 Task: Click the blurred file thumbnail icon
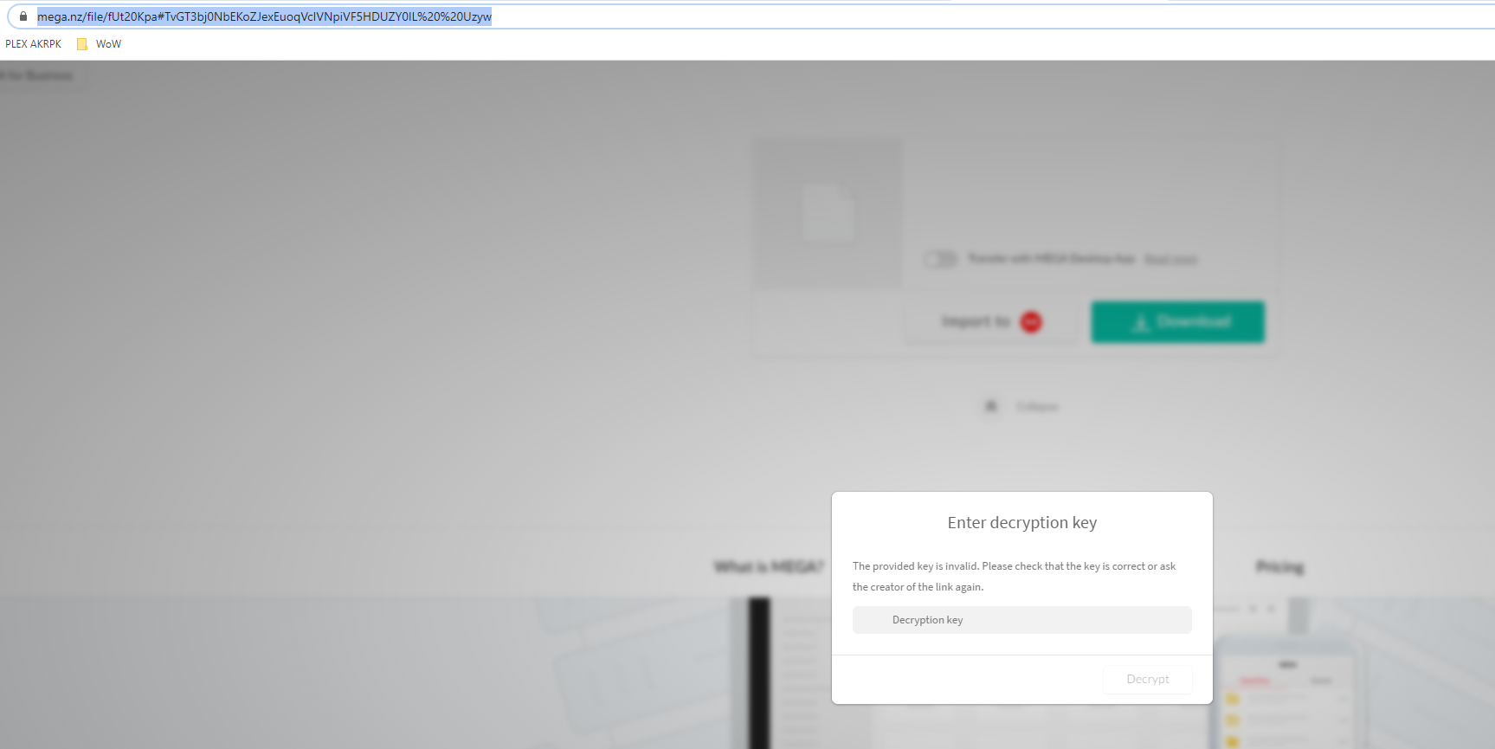click(828, 213)
